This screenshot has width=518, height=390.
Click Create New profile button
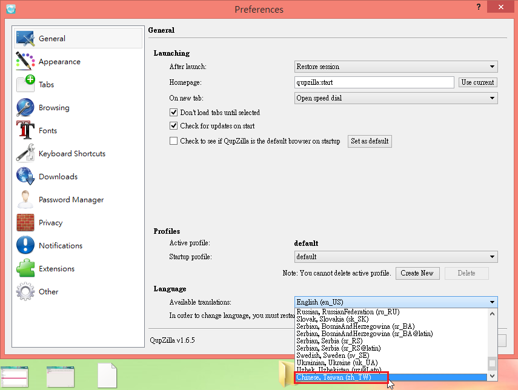(x=417, y=274)
